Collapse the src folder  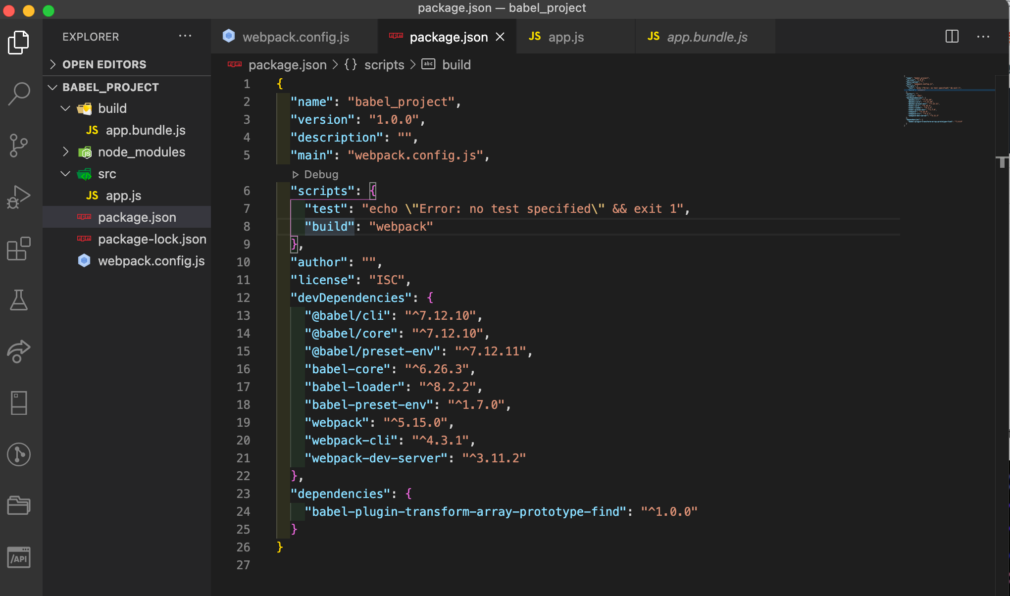tap(65, 174)
